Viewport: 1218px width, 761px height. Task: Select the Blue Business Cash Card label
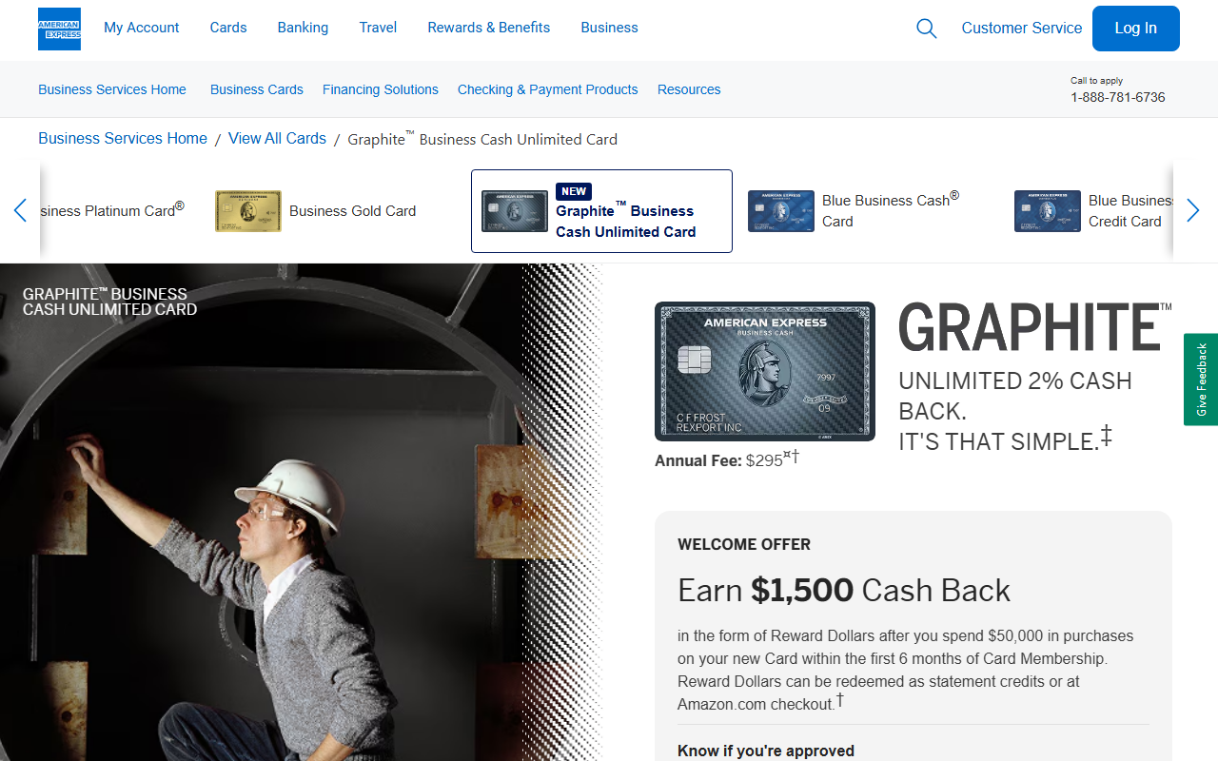click(x=891, y=210)
